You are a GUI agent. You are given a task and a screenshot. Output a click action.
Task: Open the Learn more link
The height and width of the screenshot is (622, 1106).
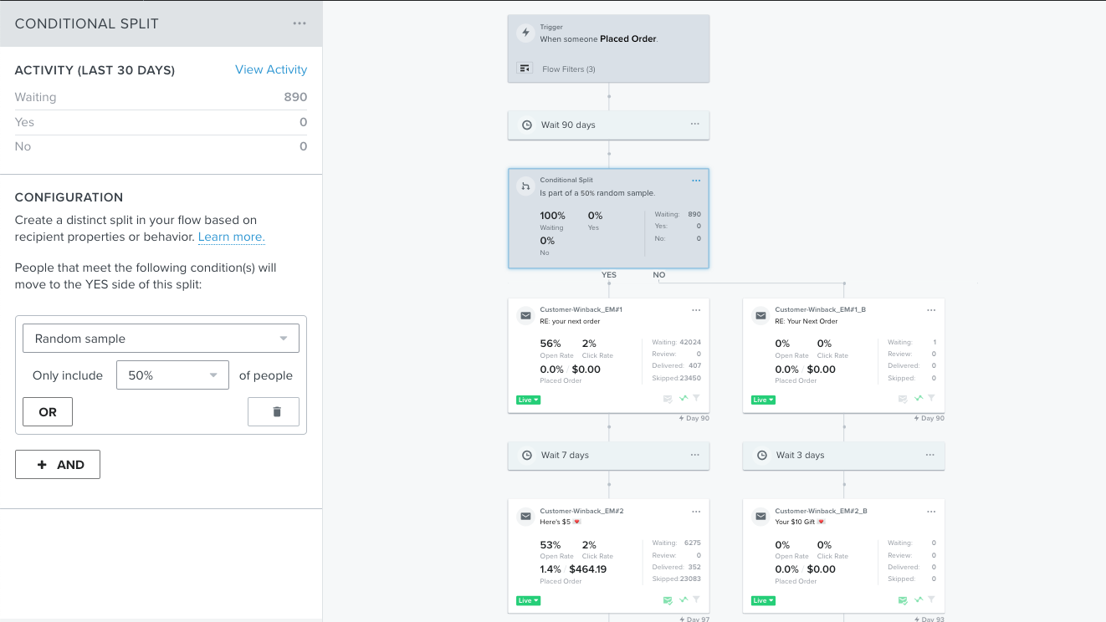tap(232, 237)
